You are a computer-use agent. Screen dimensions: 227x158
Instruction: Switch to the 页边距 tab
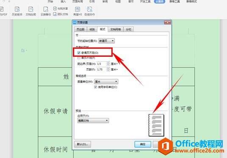tap(80, 29)
